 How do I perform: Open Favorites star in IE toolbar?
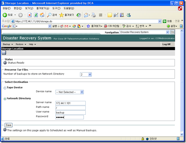[62, 15]
